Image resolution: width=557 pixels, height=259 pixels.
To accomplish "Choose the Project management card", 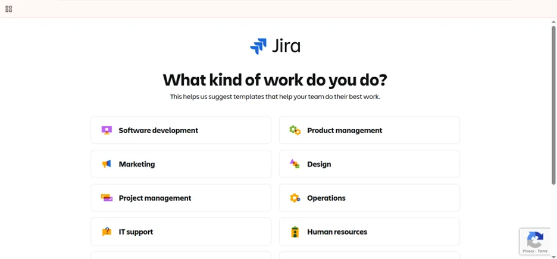I will pyautogui.click(x=181, y=198).
